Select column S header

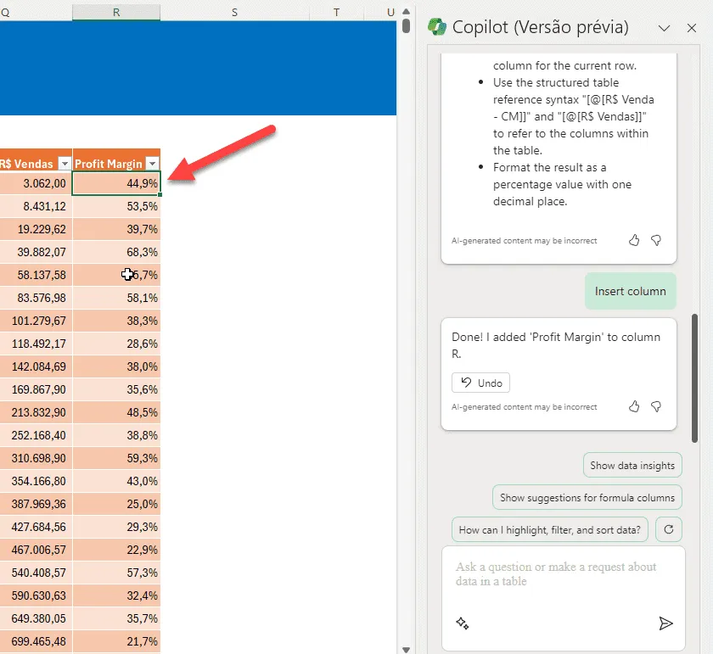pyautogui.click(x=234, y=13)
